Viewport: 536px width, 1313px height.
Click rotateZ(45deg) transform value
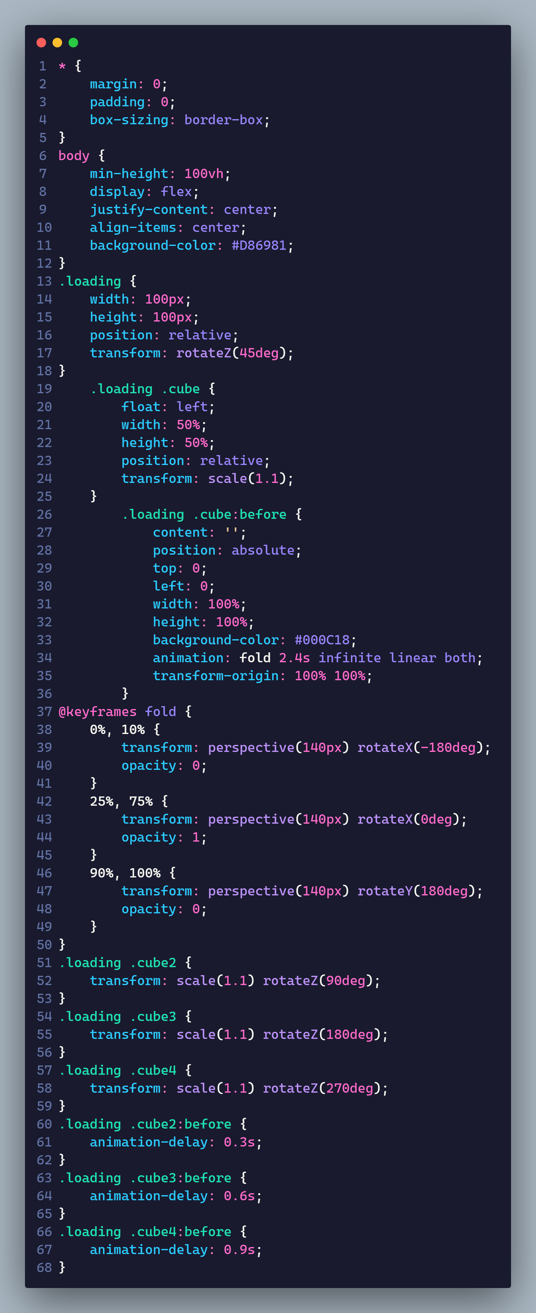pyautogui.click(x=231, y=353)
